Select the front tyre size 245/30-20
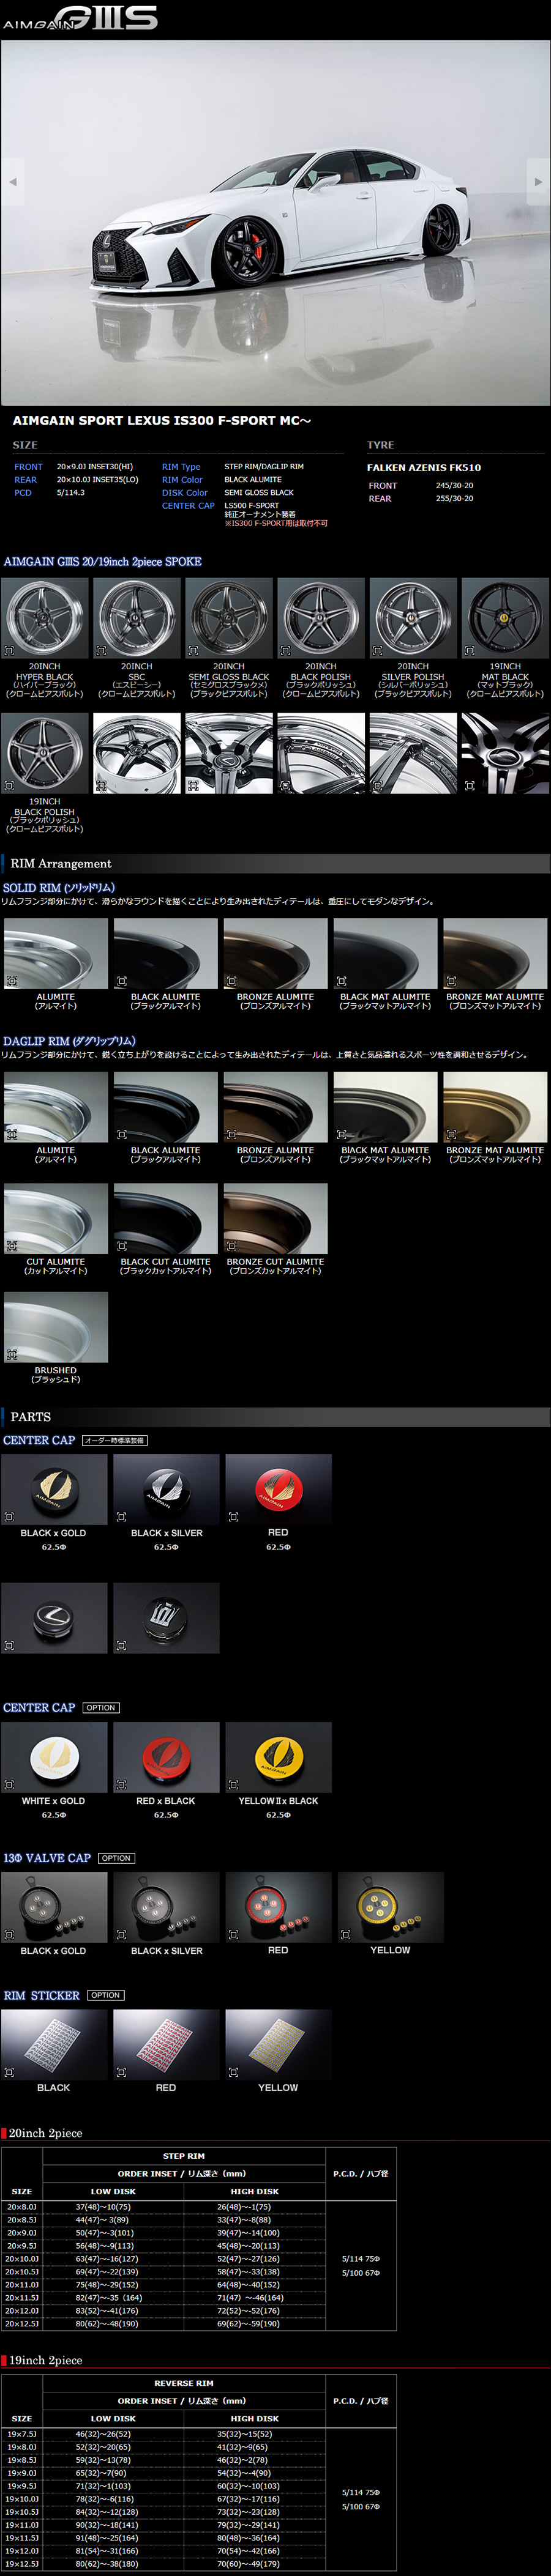551x2576 pixels. click(x=454, y=486)
